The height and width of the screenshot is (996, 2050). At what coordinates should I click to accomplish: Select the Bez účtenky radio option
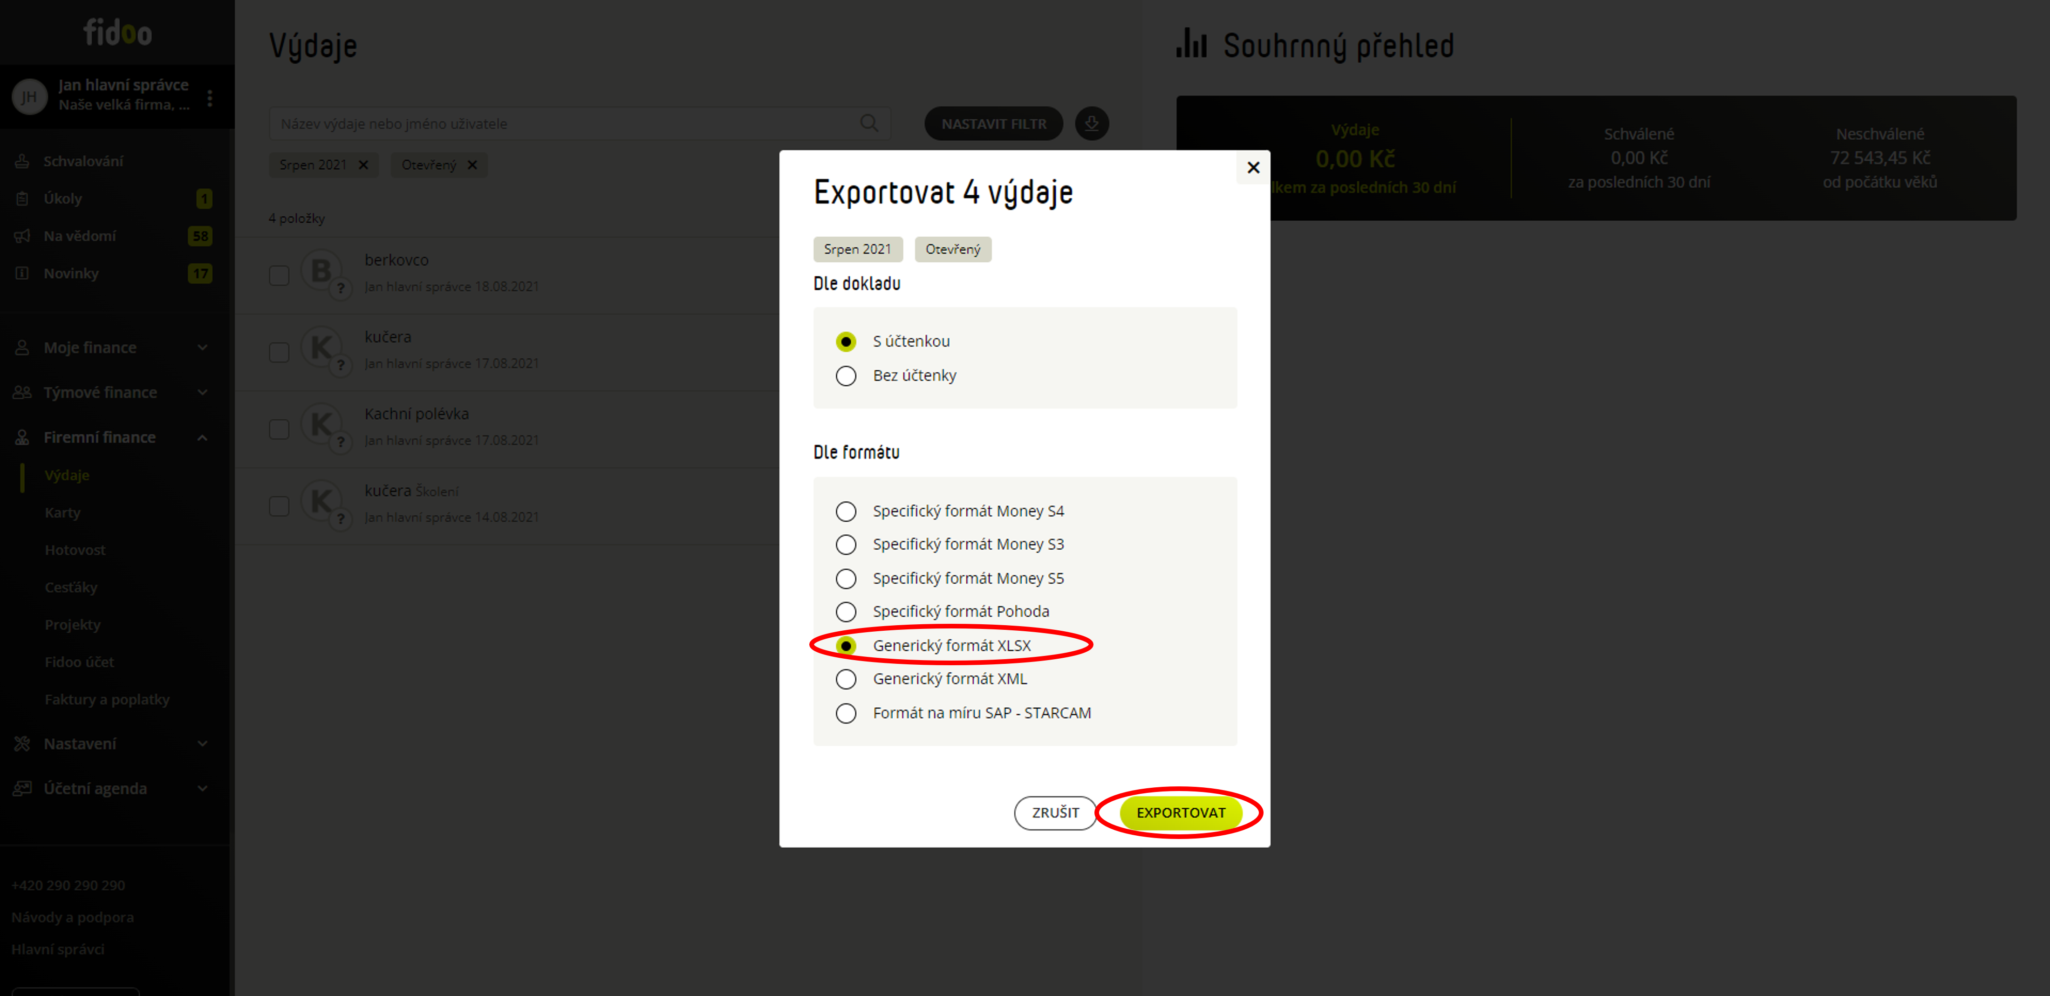pos(846,375)
